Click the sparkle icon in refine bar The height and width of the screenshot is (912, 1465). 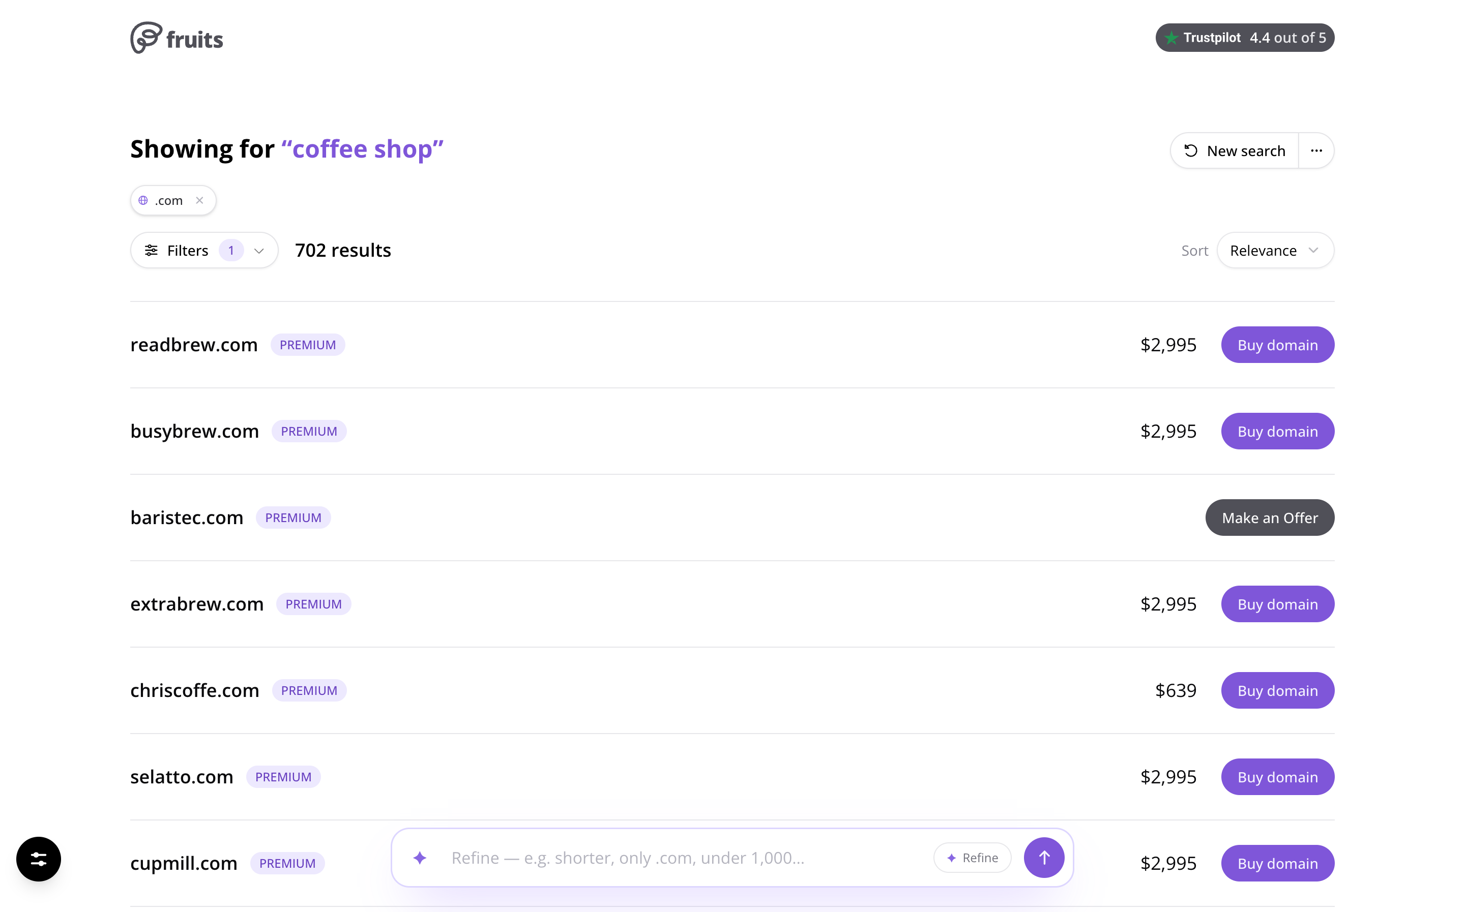coord(420,857)
